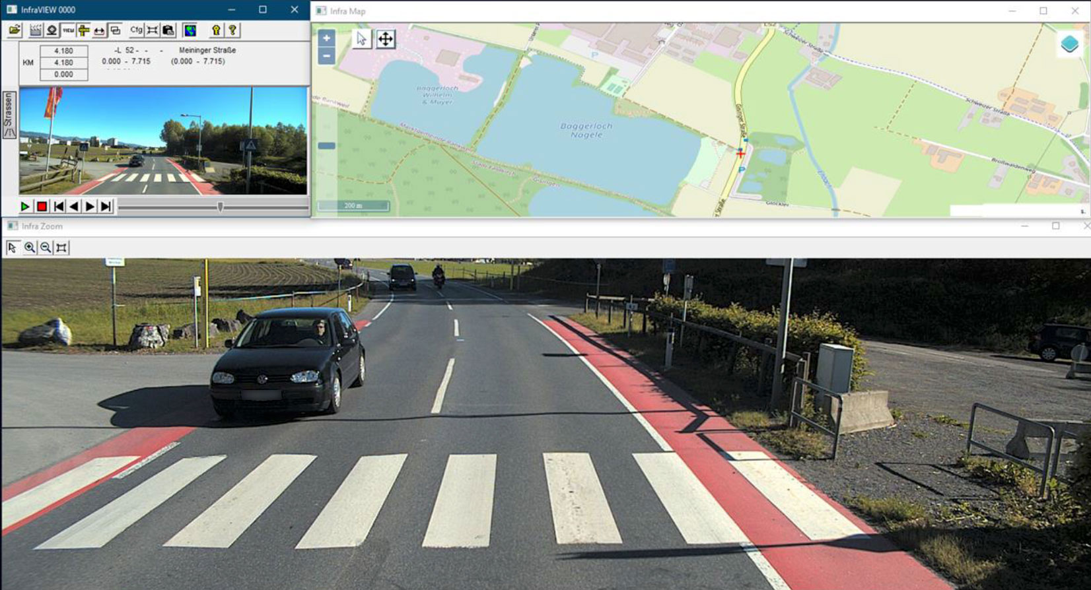Click the question mark help icon
This screenshot has width=1091, height=590.
click(x=232, y=30)
